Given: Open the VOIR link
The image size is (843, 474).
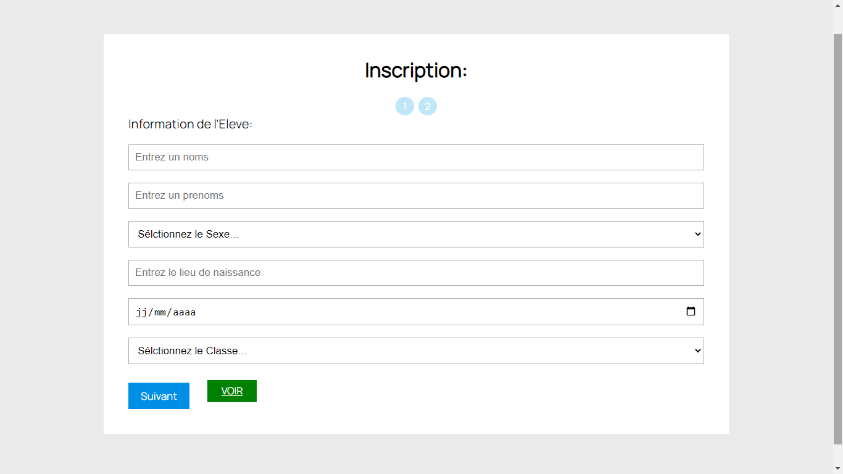Looking at the screenshot, I should (x=231, y=391).
